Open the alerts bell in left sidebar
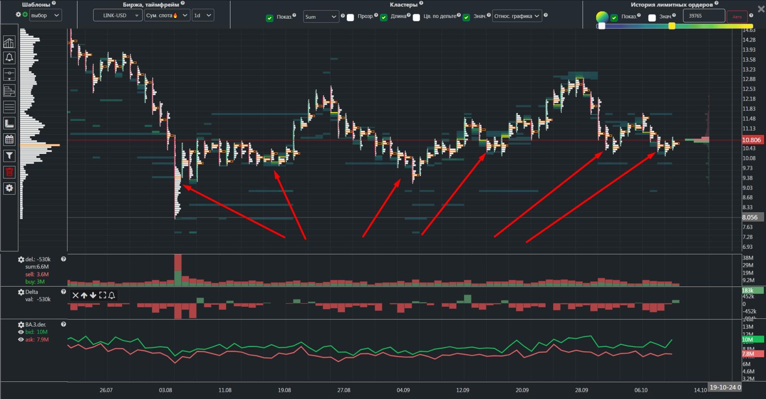The height and width of the screenshot is (399, 766). click(9, 58)
